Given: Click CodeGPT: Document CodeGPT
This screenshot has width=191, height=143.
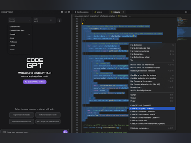Looking at the screenshot, I should point(152,114).
